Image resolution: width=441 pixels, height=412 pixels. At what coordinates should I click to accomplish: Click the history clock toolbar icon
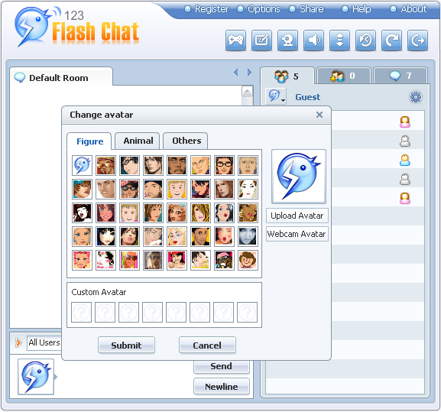(365, 41)
